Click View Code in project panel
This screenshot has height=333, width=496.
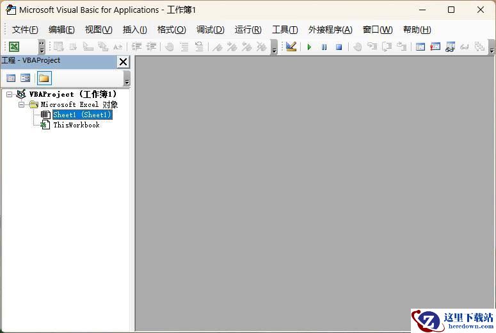tap(11, 78)
